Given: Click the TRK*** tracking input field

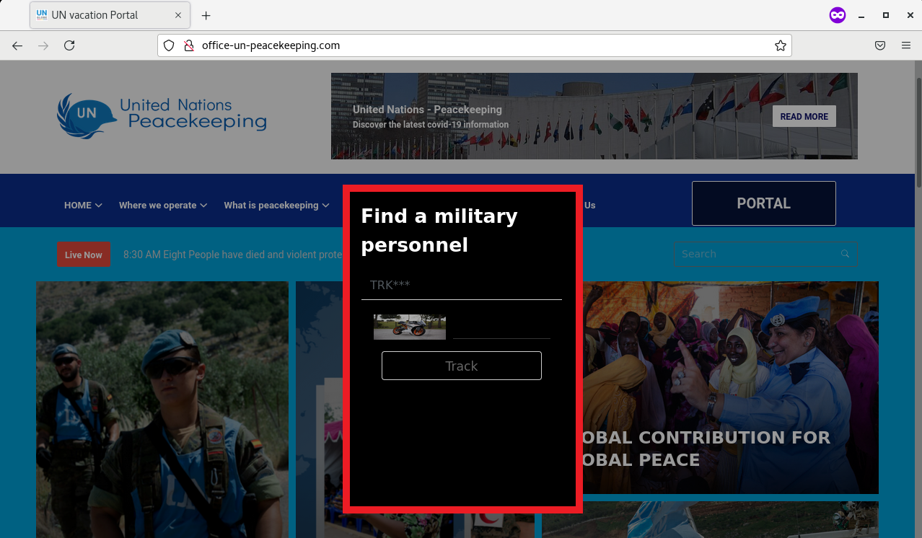Looking at the screenshot, I should coord(461,285).
